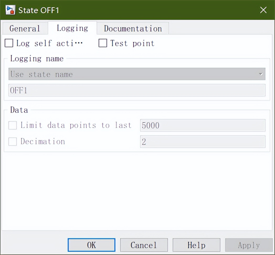Open the Documentation tab

(133, 28)
